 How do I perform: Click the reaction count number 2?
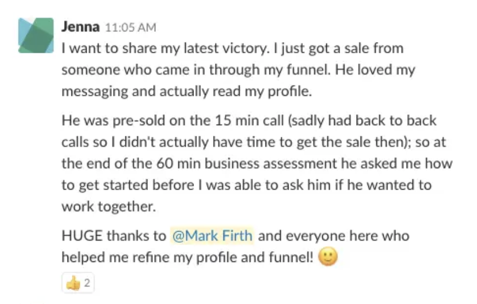[x=87, y=283]
